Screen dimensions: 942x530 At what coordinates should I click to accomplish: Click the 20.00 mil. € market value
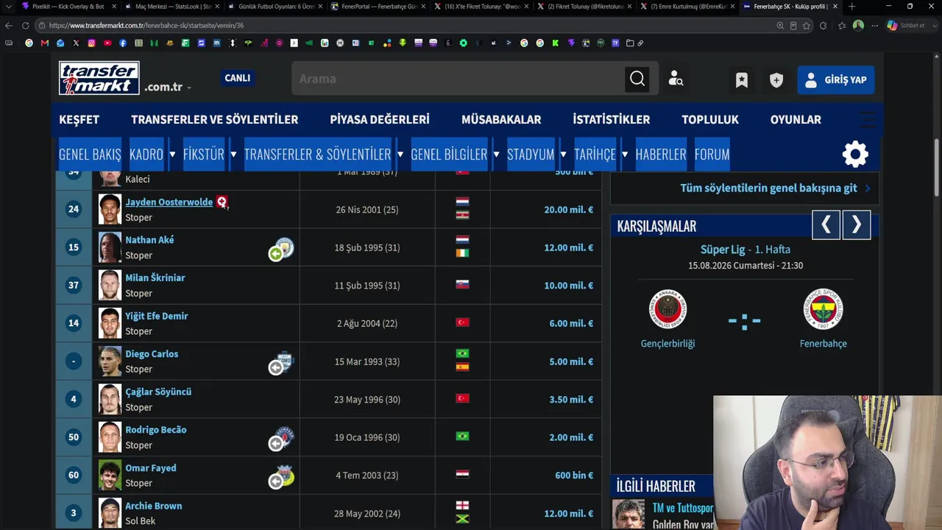tap(569, 210)
